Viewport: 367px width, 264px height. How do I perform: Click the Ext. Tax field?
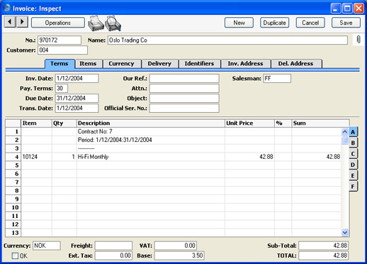[x=113, y=255]
